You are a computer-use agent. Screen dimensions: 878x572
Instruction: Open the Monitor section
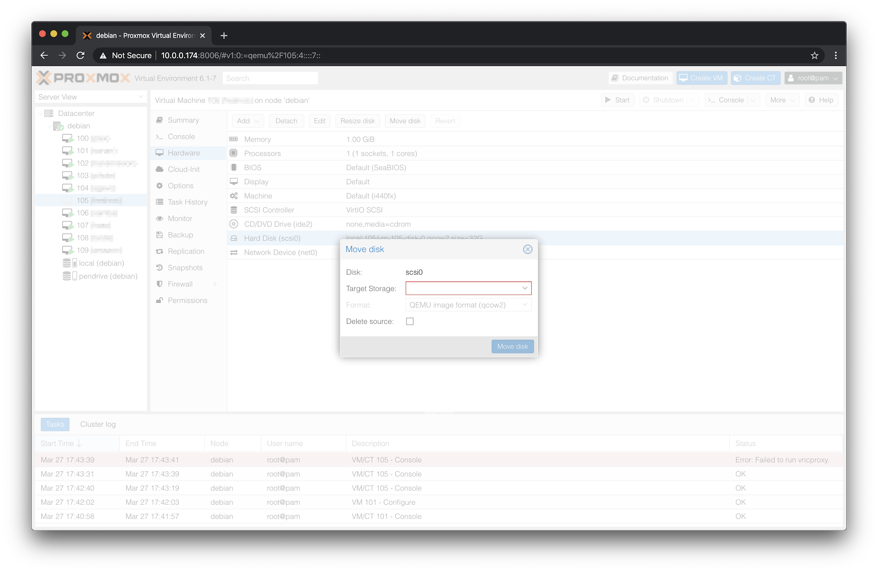[x=188, y=219]
